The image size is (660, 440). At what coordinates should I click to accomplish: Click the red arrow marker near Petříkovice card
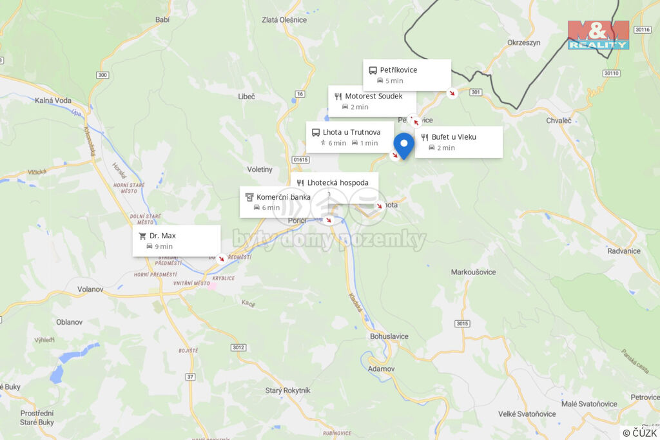point(452,93)
